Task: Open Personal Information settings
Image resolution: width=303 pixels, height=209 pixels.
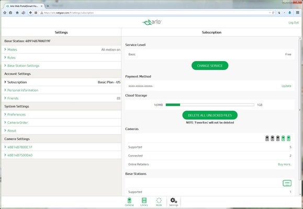Action: 61,90
